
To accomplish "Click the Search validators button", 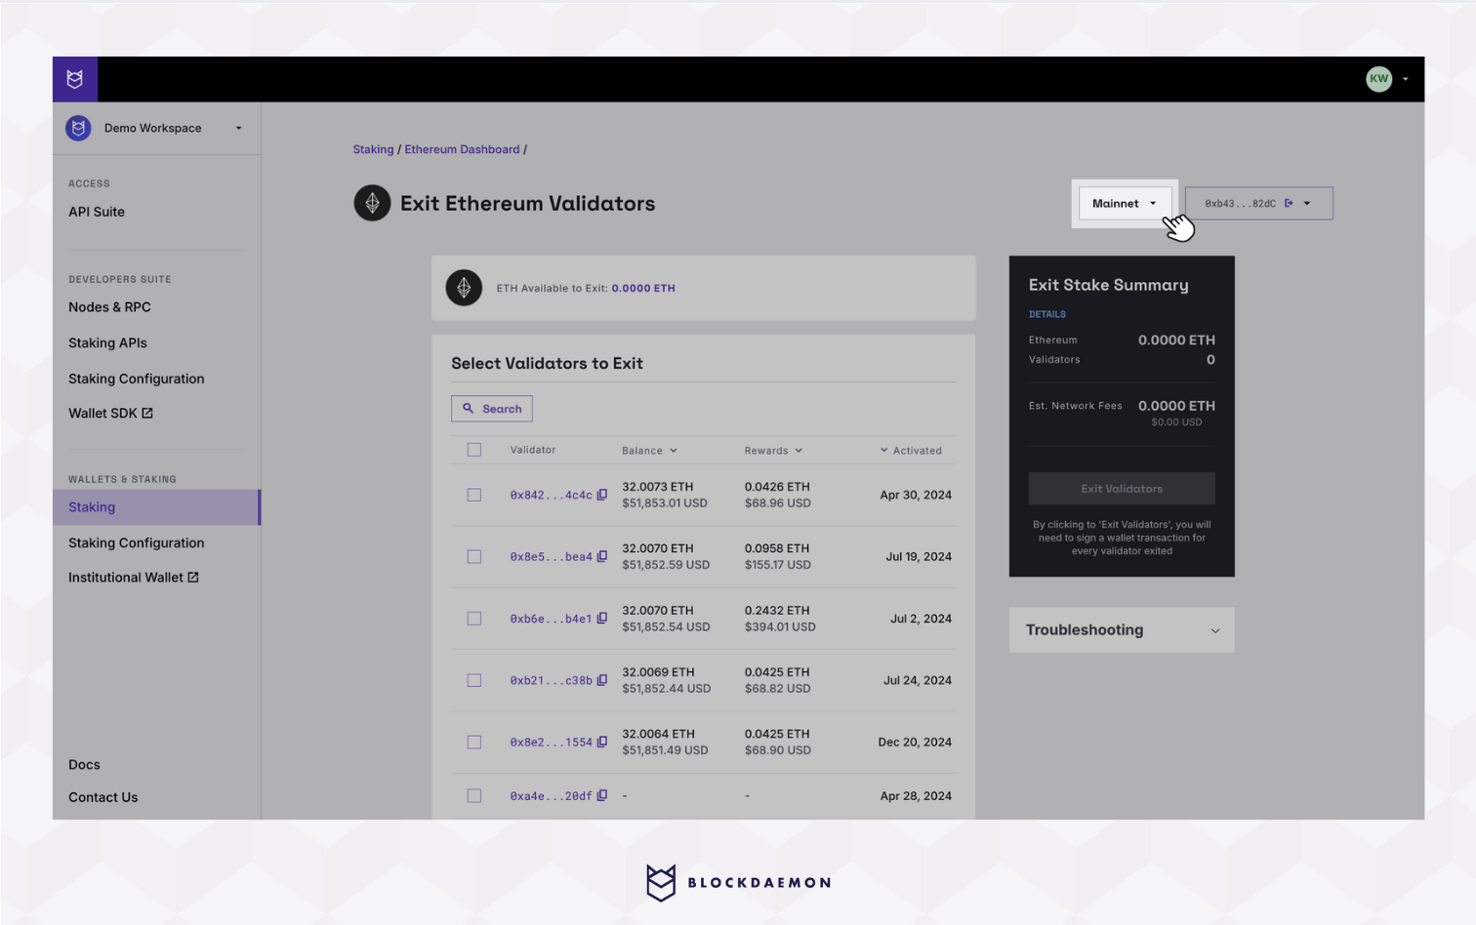I will [492, 408].
